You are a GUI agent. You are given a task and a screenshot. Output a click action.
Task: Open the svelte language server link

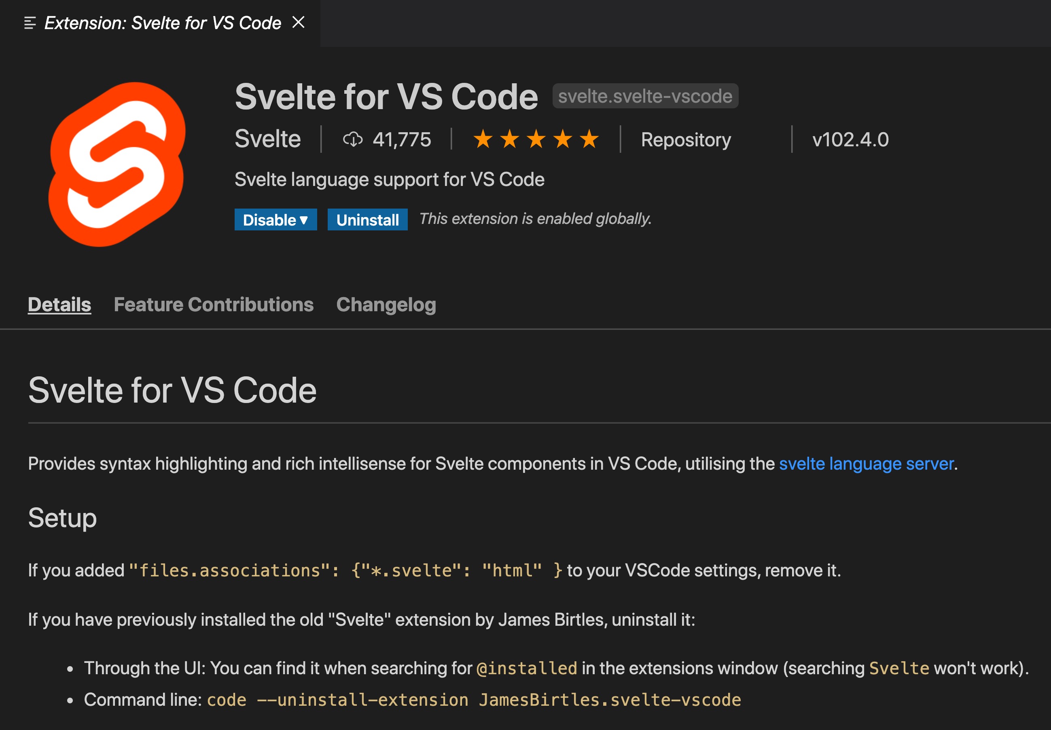click(x=866, y=464)
